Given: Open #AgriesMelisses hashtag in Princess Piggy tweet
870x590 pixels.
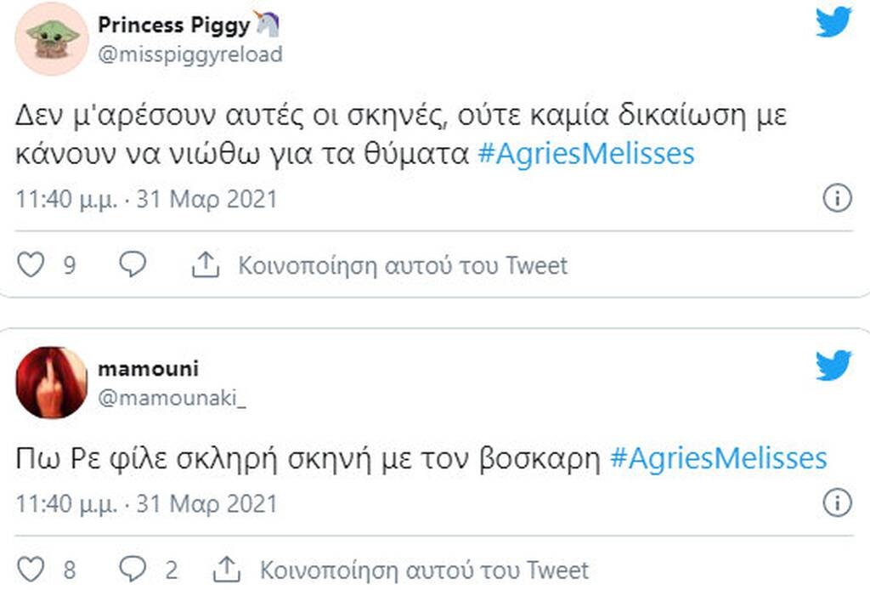Looking at the screenshot, I should tap(586, 154).
